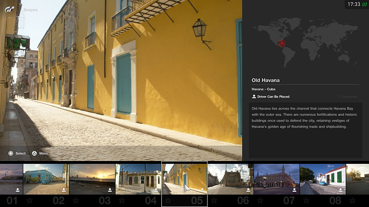Select the fortress sunset thumbnail 01

11,179
